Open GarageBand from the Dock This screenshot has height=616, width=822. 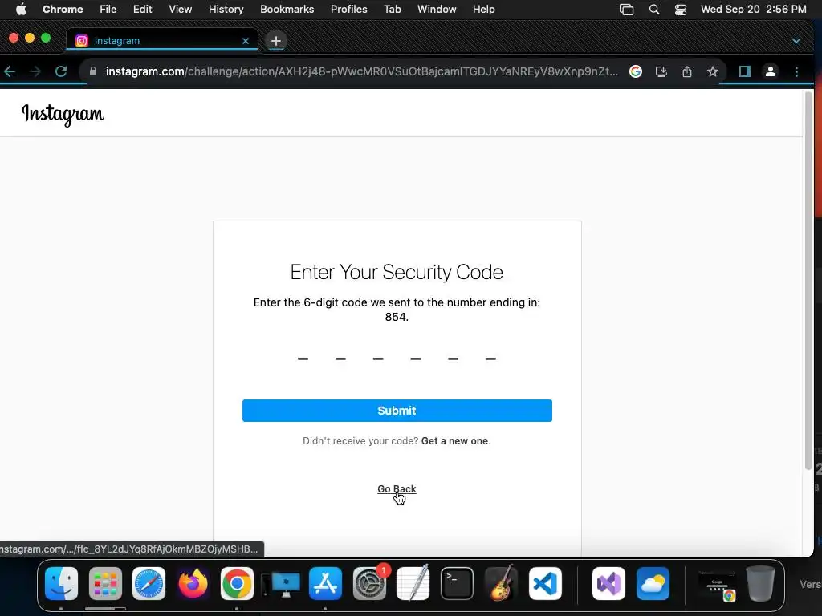pyautogui.click(x=501, y=582)
